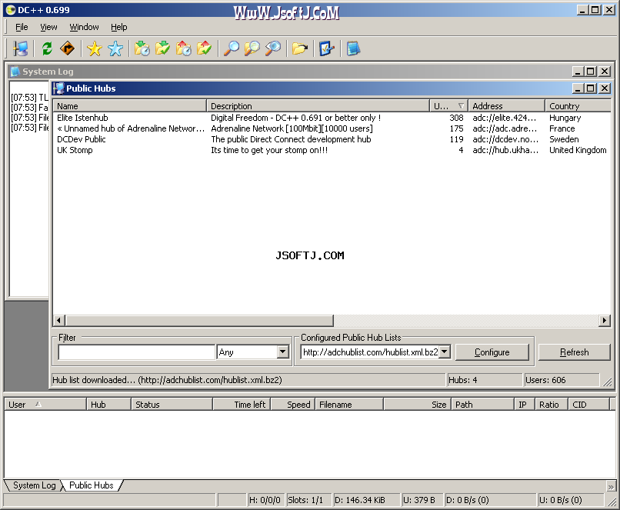Click the H: 0/0/0 status bar entry
This screenshot has width=620, height=510.
click(265, 500)
